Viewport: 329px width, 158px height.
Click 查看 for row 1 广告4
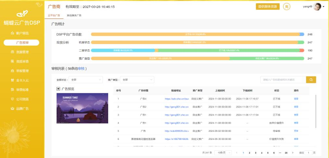[x=296, y=99]
